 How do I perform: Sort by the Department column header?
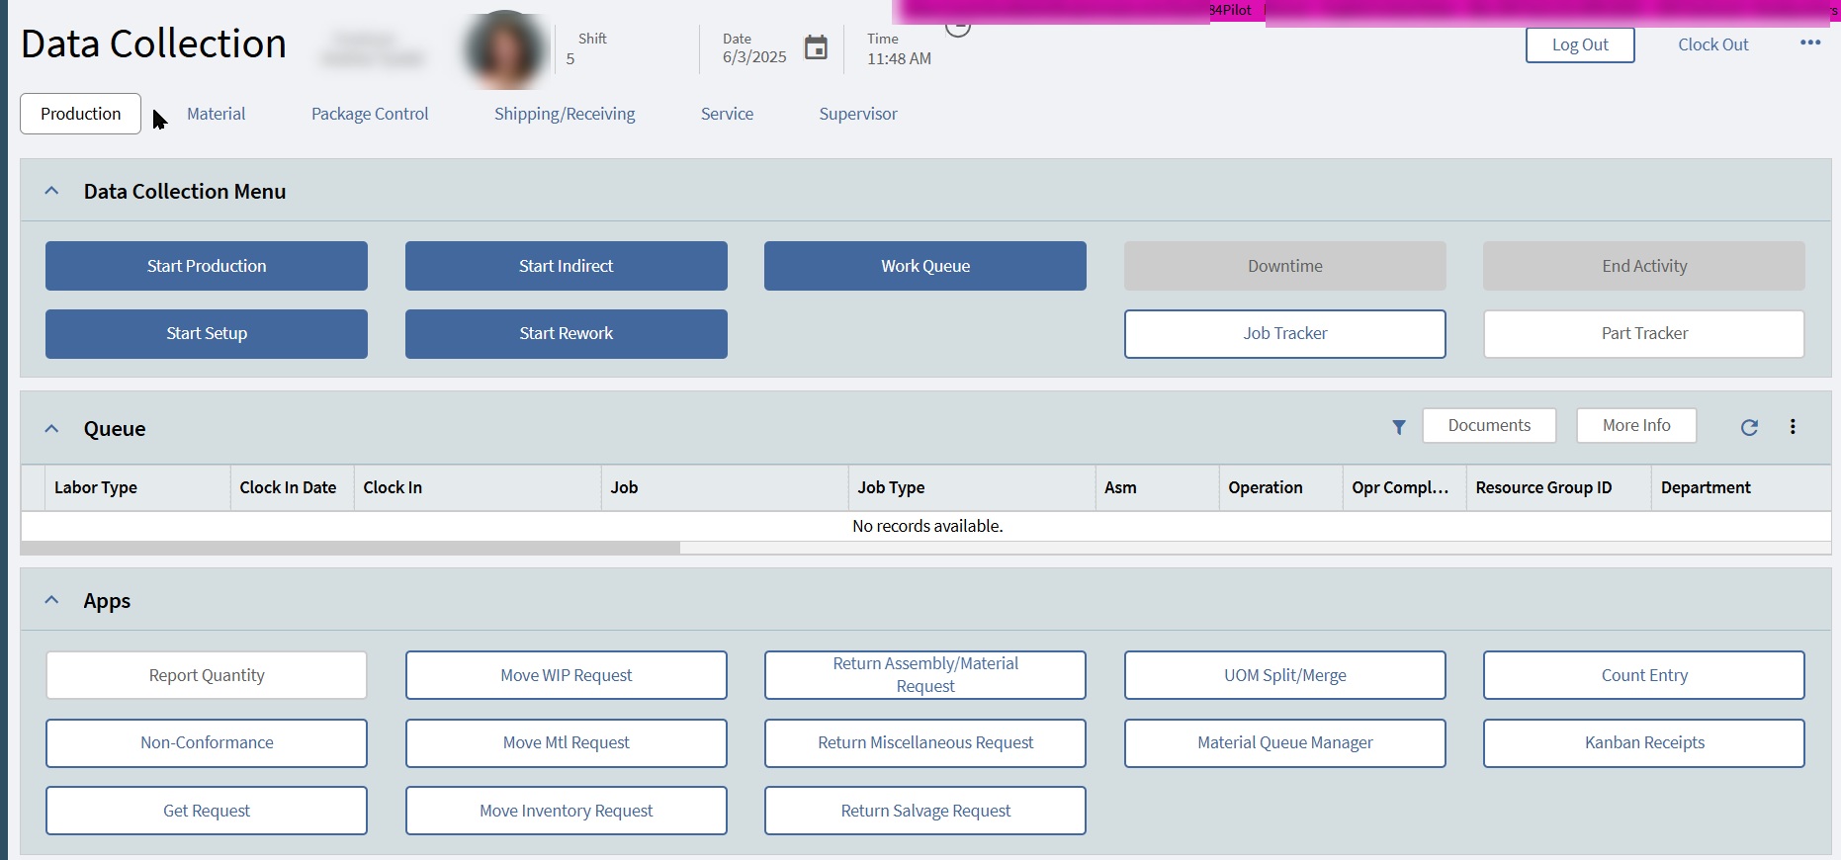(x=1741, y=487)
